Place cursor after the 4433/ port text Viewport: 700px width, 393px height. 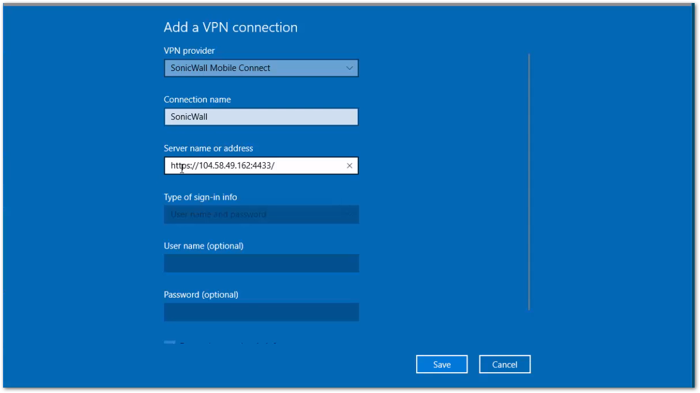pyautogui.click(x=275, y=166)
